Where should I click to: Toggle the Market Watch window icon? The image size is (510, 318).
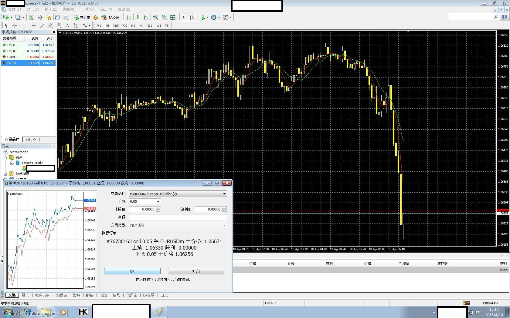[32, 17]
